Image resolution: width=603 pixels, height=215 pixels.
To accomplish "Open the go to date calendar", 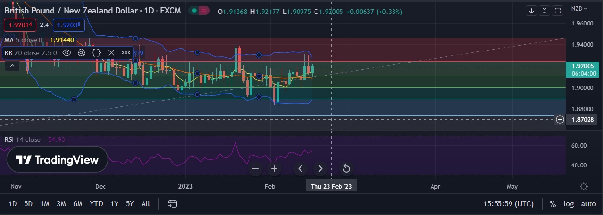I will click(x=172, y=204).
